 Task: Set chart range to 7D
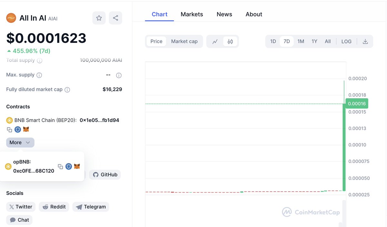pyautogui.click(x=287, y=42)
